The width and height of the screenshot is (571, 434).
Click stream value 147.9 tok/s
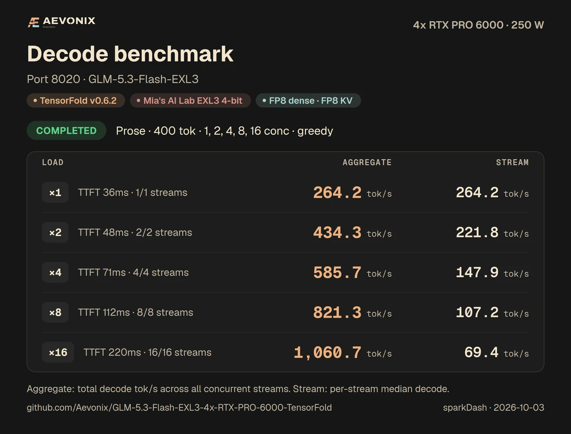coord(492,273)
